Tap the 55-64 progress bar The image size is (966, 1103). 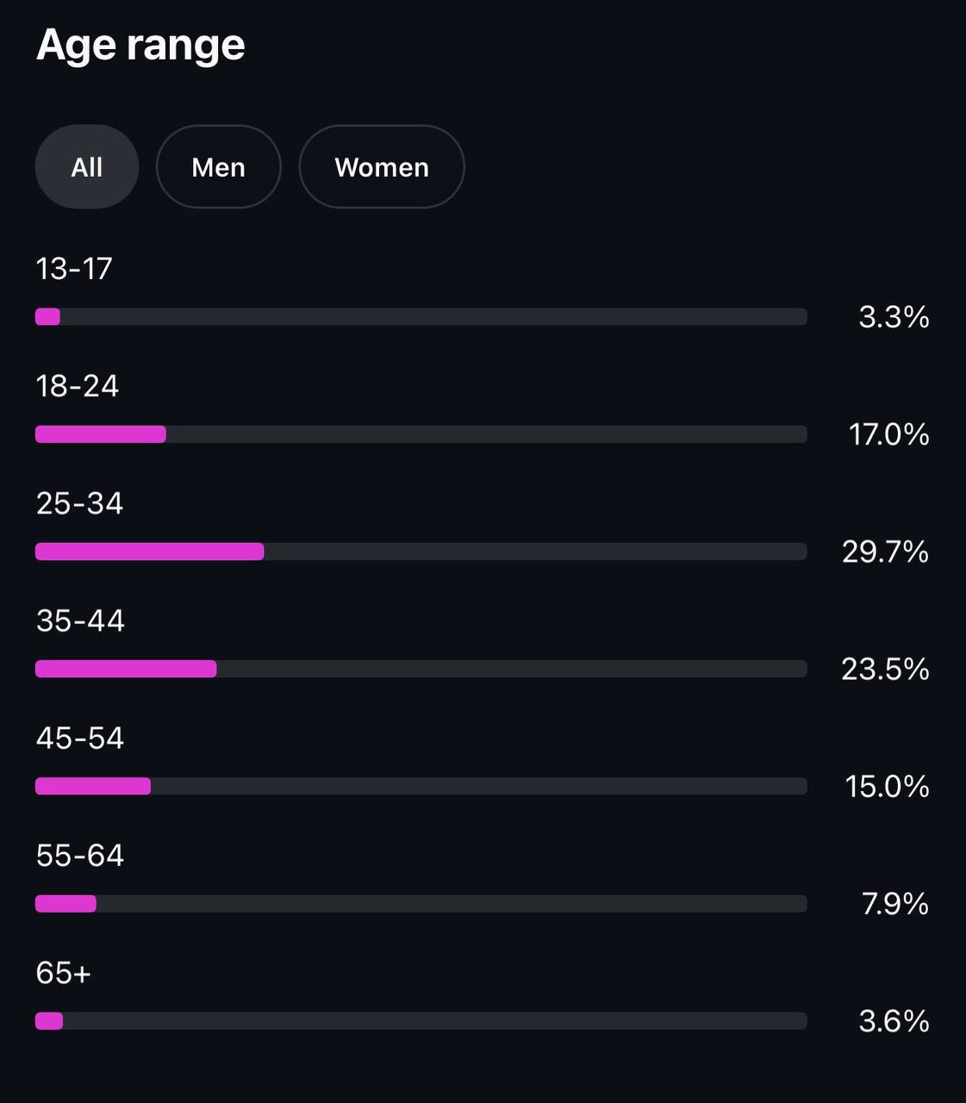tap(421, 903)
